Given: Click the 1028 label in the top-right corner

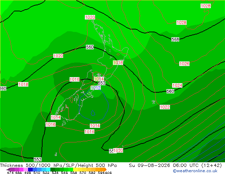Looking at the screenshot, I should (205, 6).
